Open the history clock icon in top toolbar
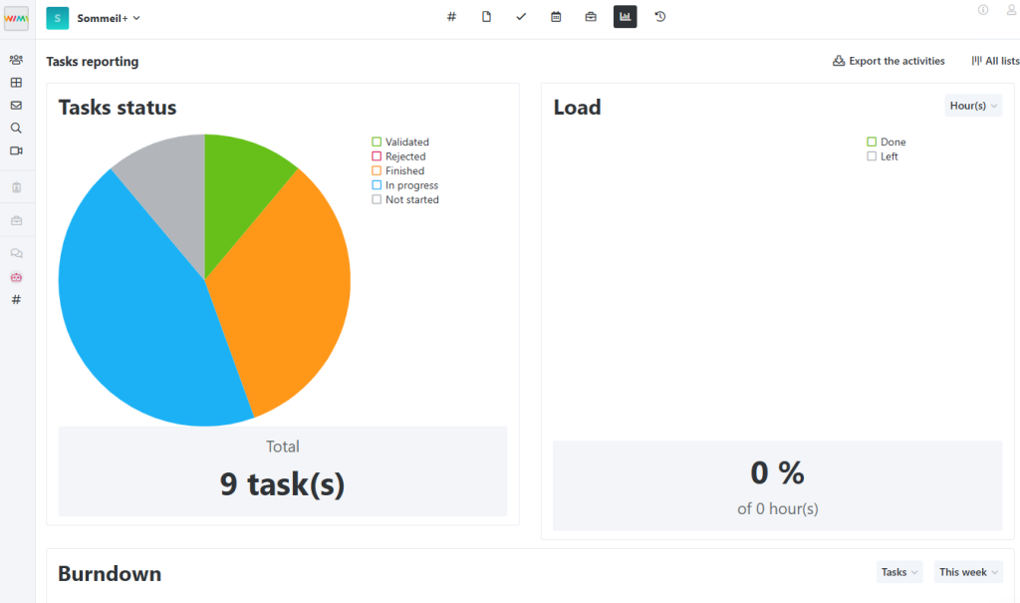Viewport: 1020px width, 603px height. (659, 17)
